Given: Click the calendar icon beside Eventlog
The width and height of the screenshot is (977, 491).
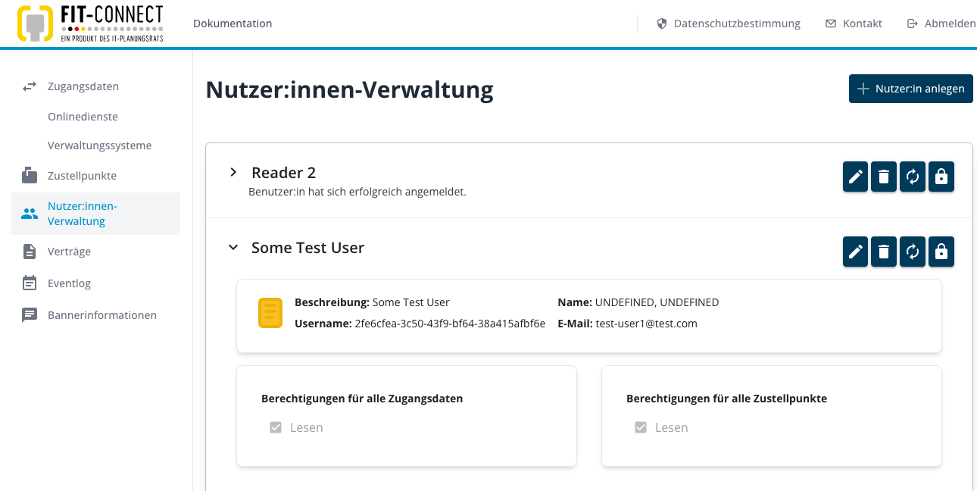Looking at the screenshot, I should tap(30, 283).
